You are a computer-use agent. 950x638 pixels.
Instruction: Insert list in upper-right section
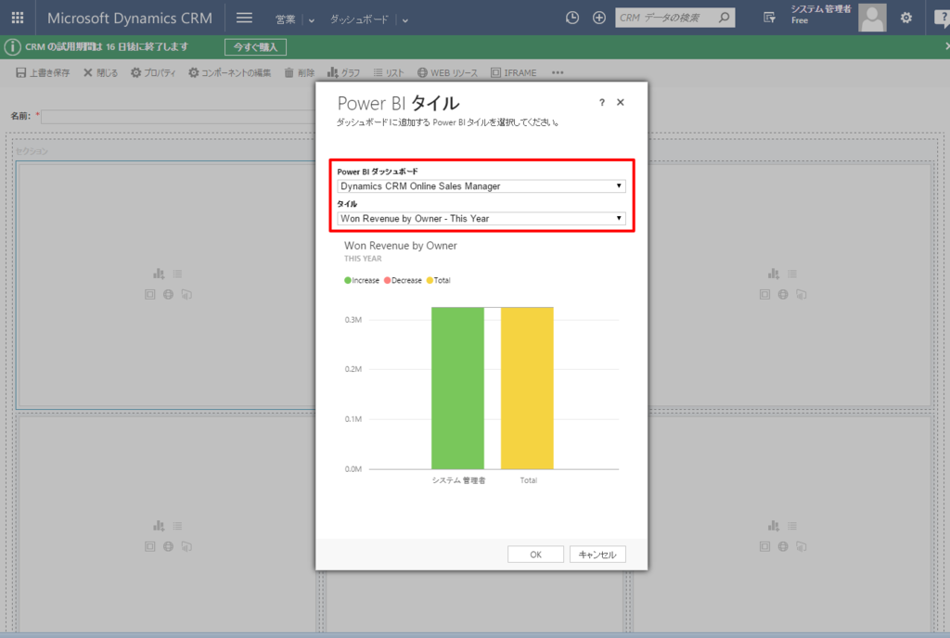792,274
